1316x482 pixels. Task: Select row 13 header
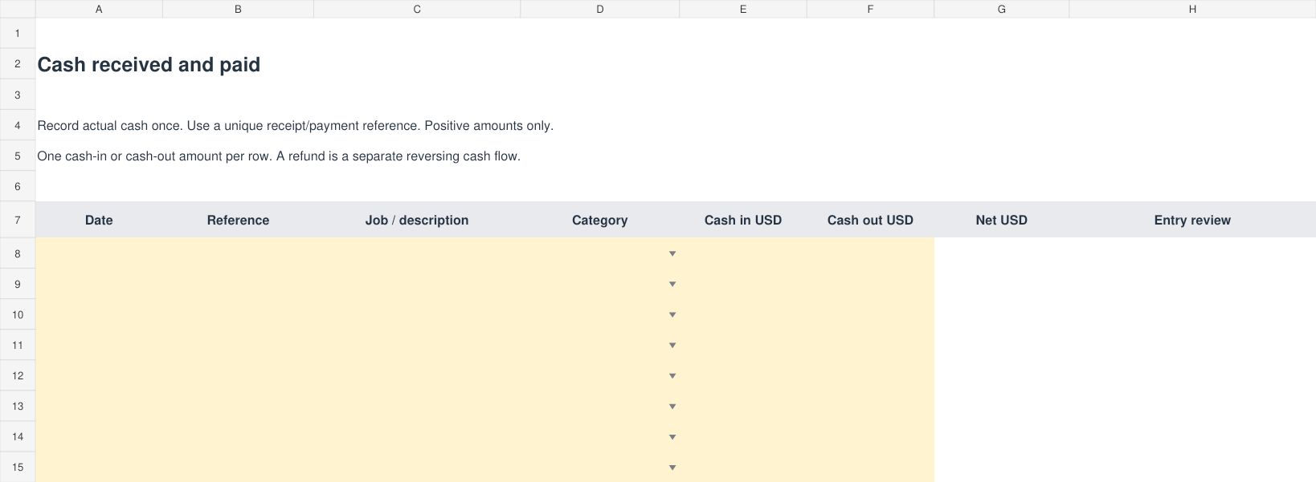pyautogui.click(x=18, y=406)
